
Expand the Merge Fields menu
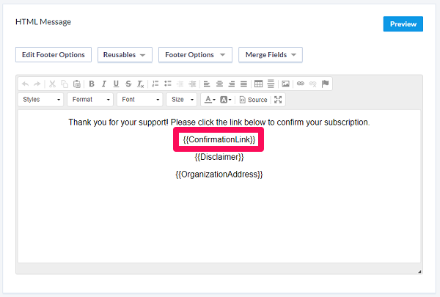[x=271, y=55]
